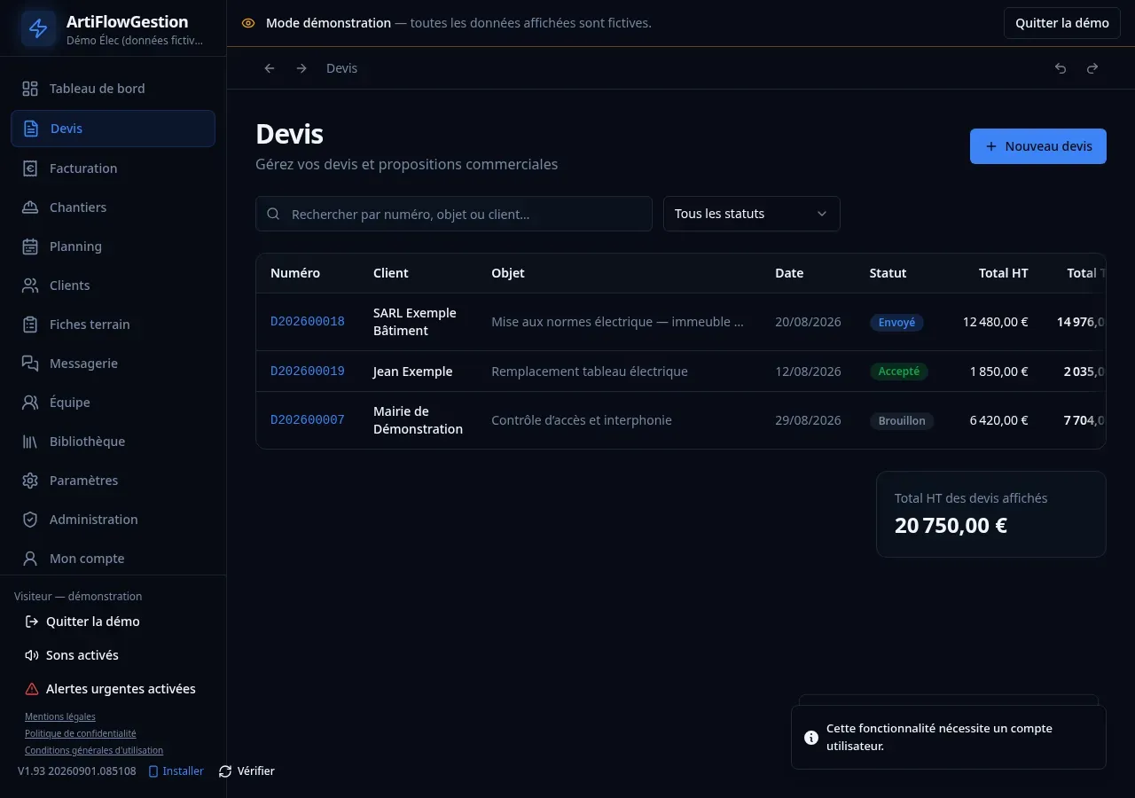
Task: Open quote D202600018
Action: click(x=308, y=322)
